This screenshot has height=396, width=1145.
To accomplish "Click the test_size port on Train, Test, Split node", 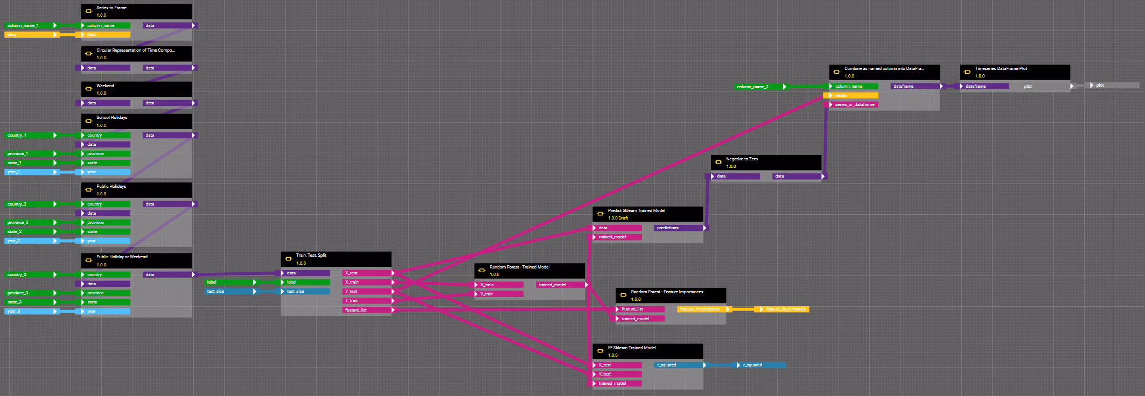I will 305,291.
